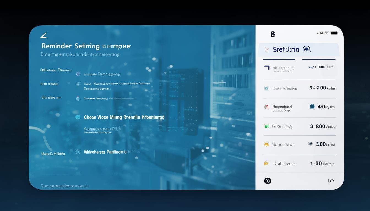370x211 pixels.
Task: Tap the round black icon in phone bottom bar
Action: point(268,181)
